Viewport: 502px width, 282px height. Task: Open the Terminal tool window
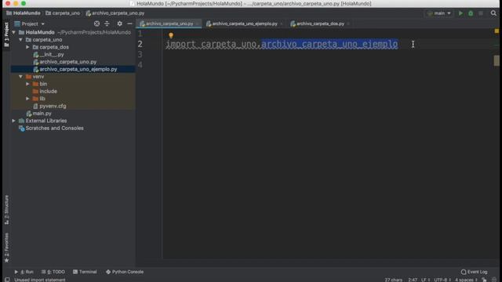85,272
